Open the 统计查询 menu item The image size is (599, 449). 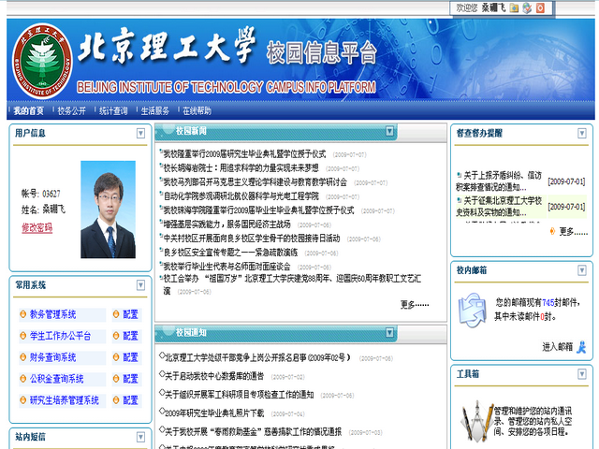113,110
